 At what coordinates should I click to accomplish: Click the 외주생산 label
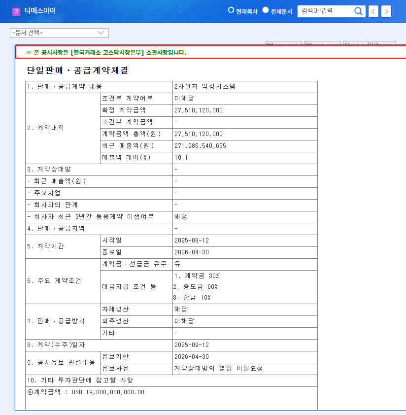click(115, 321)
